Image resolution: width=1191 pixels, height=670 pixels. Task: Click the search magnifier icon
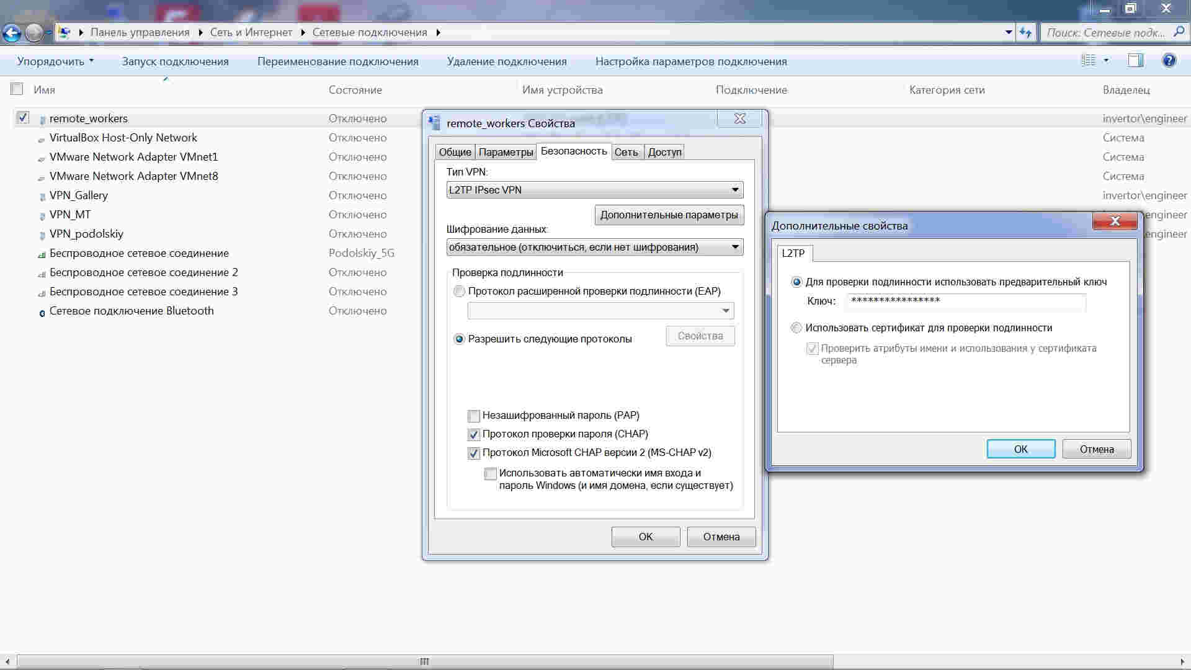[x=1179, y=32]
